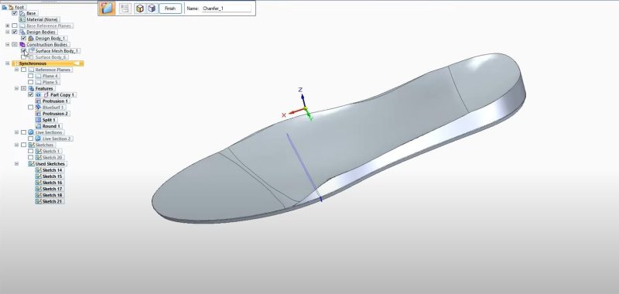
Task: Toggle the Design Body_1 checkbox
Action: pos(23,38)
